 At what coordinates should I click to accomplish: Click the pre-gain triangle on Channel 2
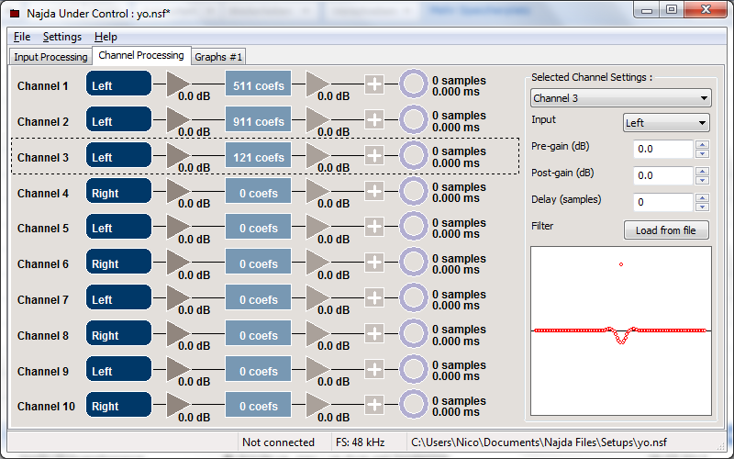point(178,119)
